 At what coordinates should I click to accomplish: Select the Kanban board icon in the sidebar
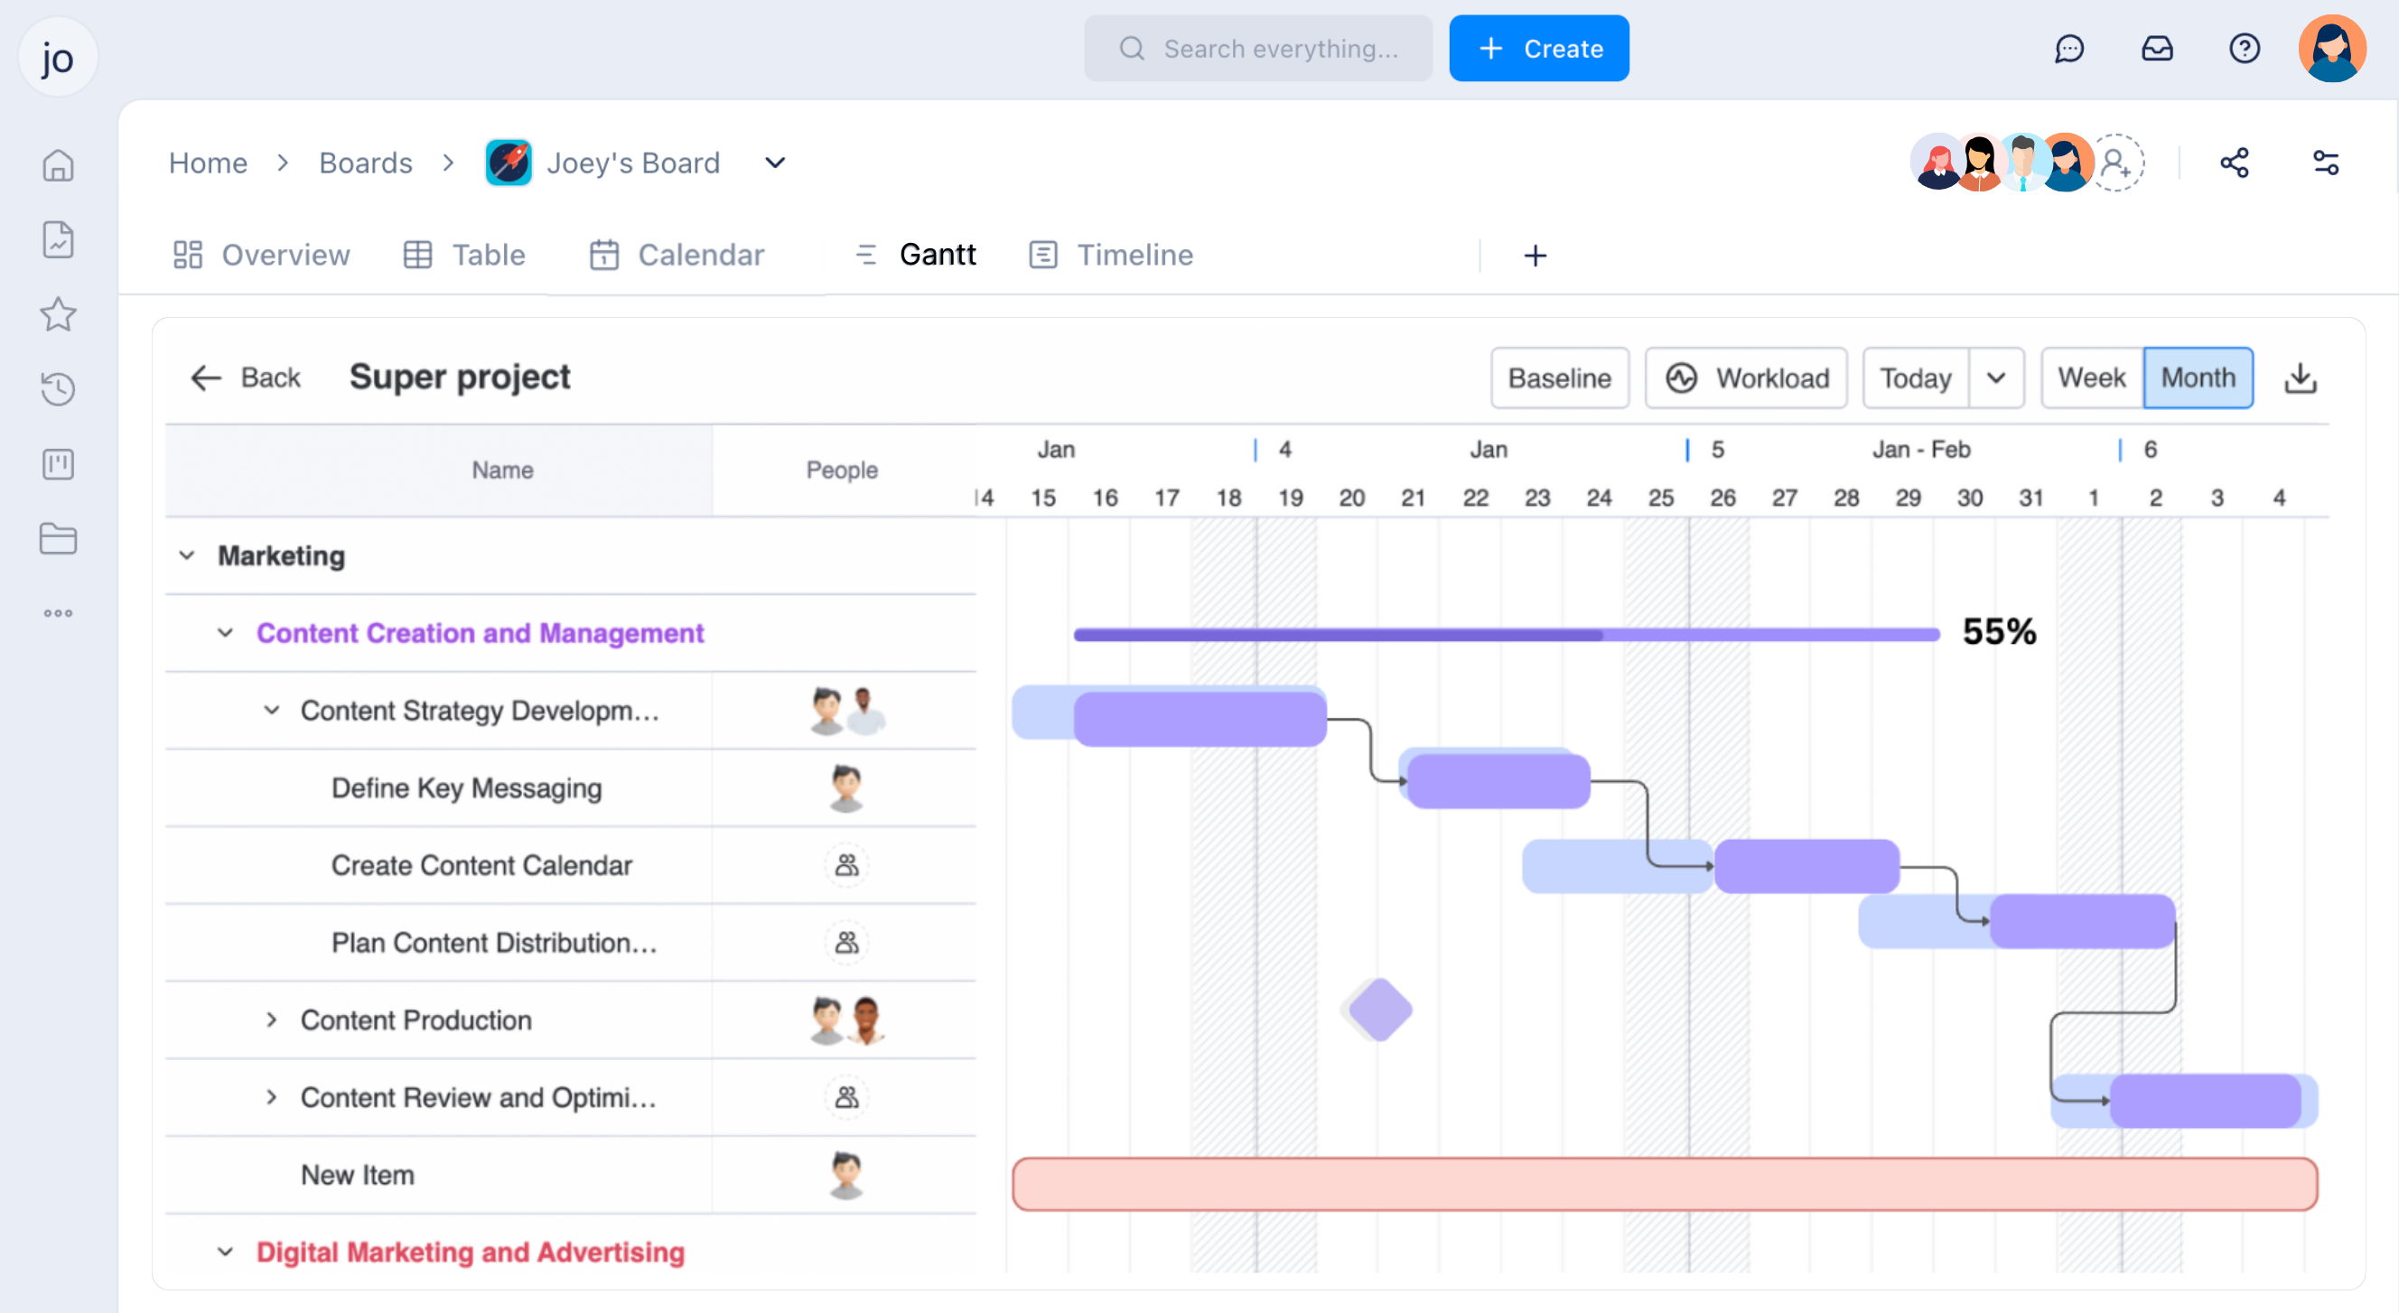click(x=58, y=464)
